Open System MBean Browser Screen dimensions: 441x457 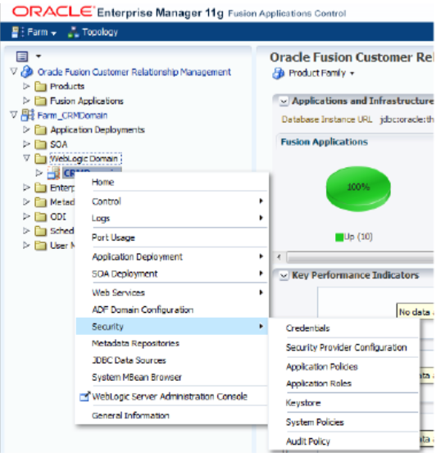172,378
